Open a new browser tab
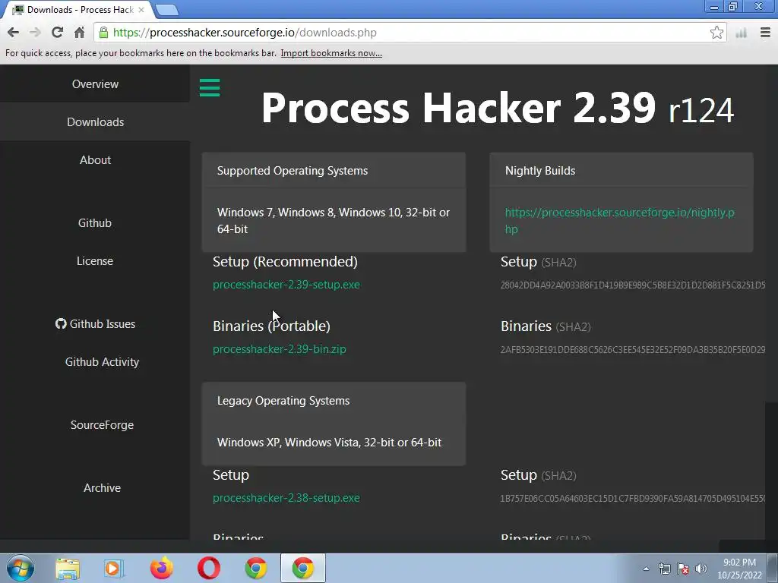Viewport: 778px width, 583px height. [x=166, y=10]
